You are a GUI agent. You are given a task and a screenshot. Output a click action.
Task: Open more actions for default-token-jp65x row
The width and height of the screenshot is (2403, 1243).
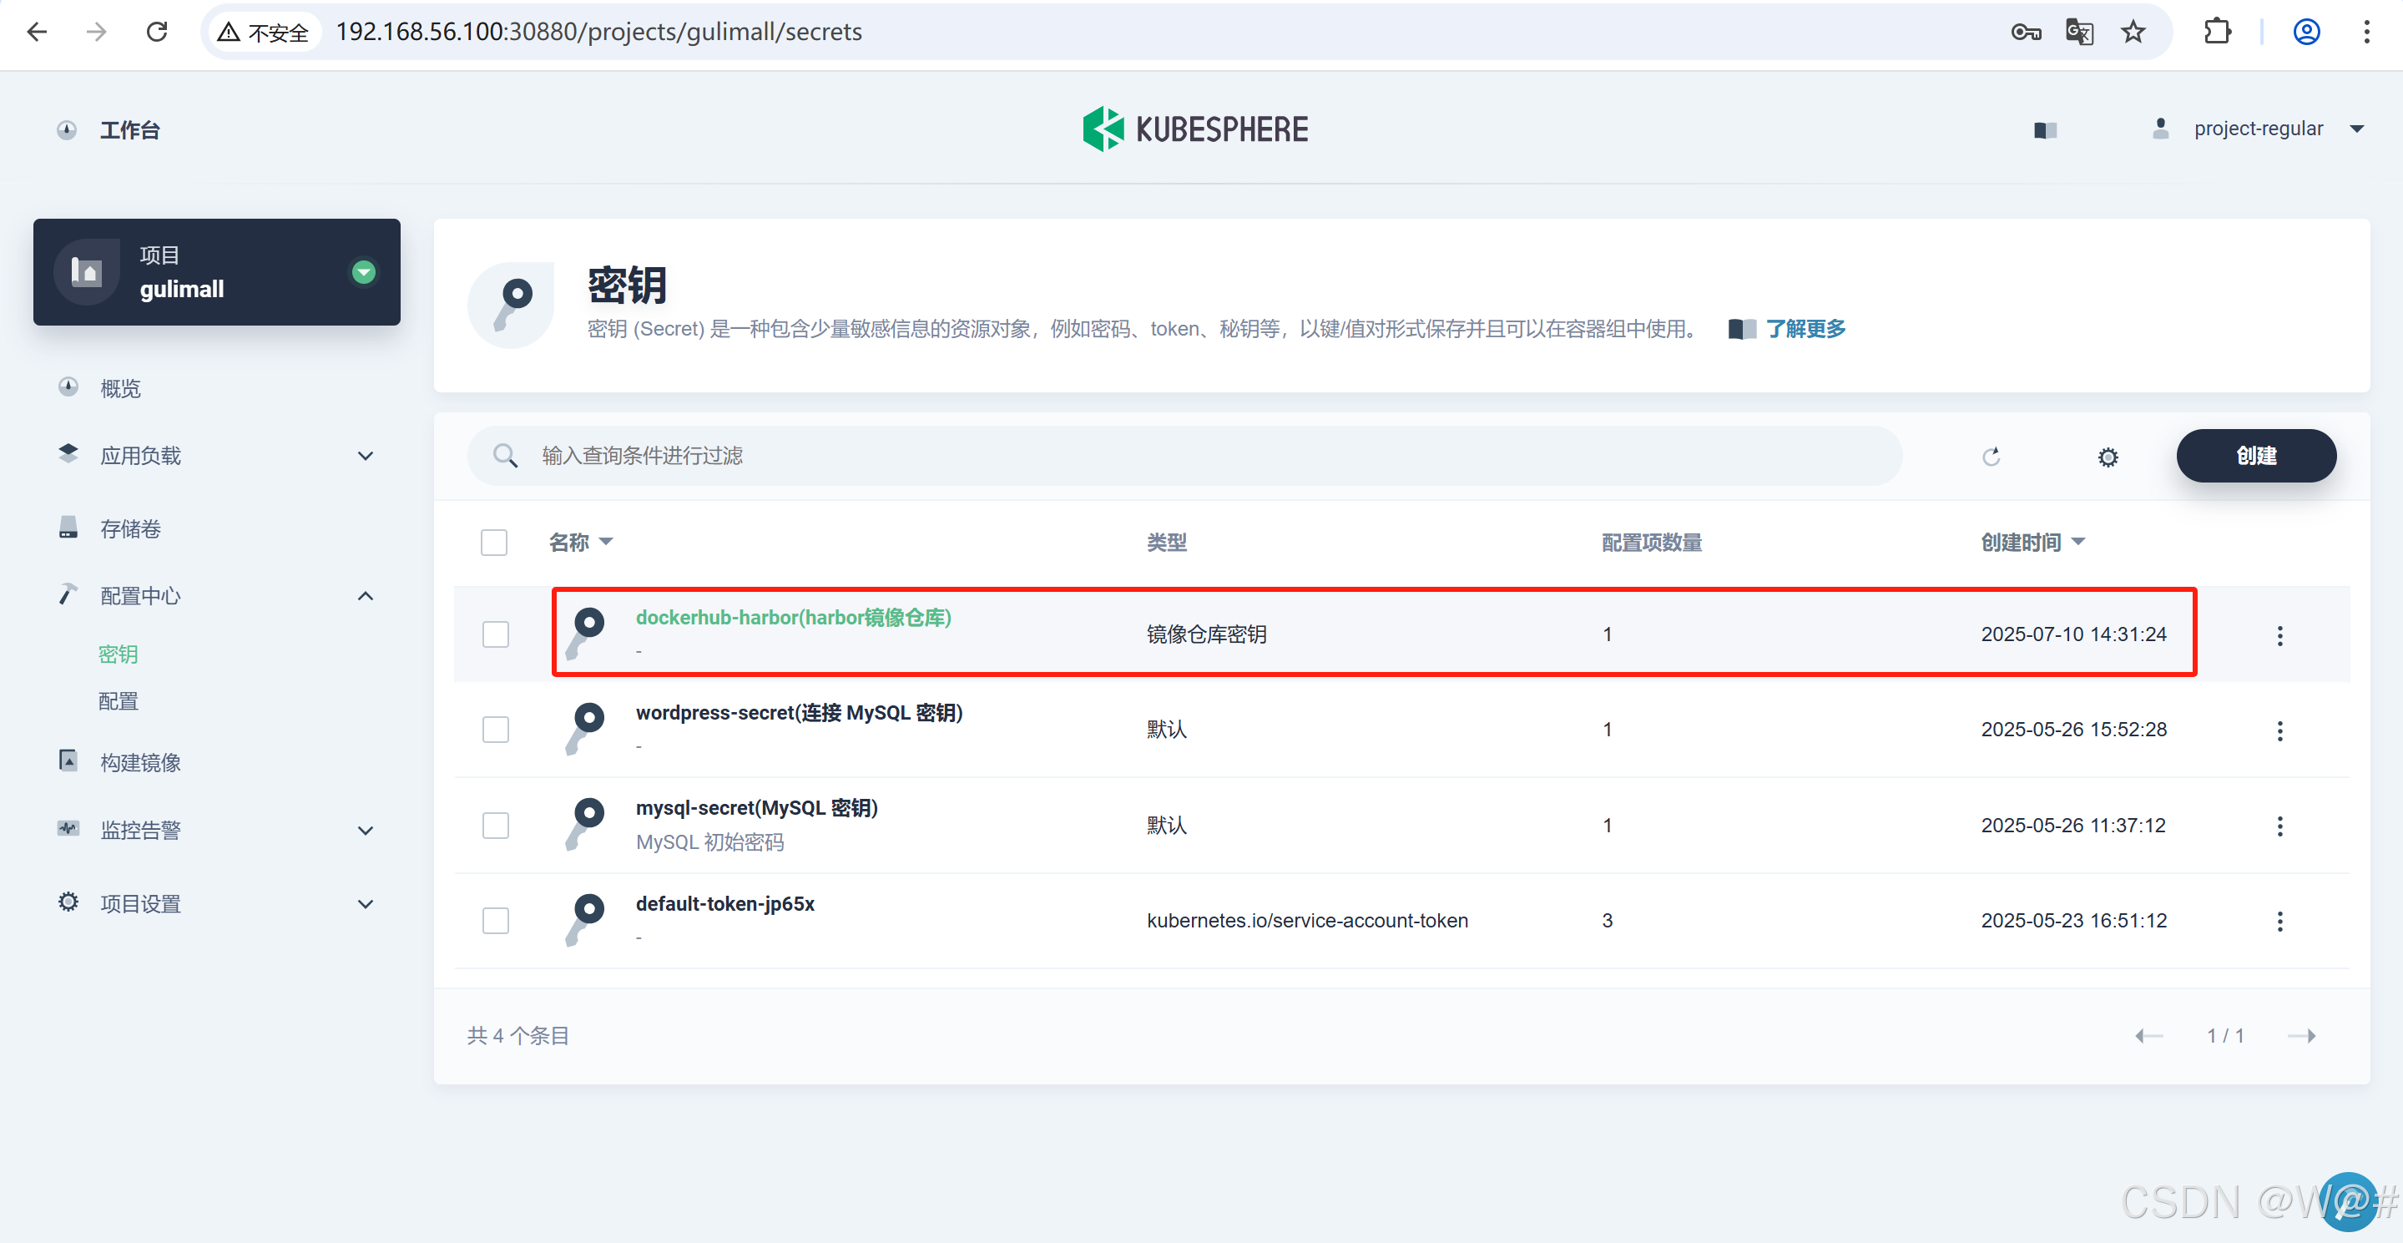click(x=2279, y=921)
